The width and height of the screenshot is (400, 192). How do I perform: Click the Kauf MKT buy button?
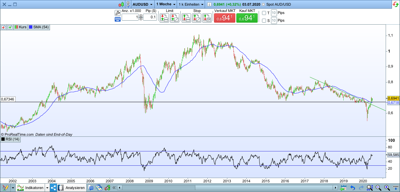click(247, 18)
